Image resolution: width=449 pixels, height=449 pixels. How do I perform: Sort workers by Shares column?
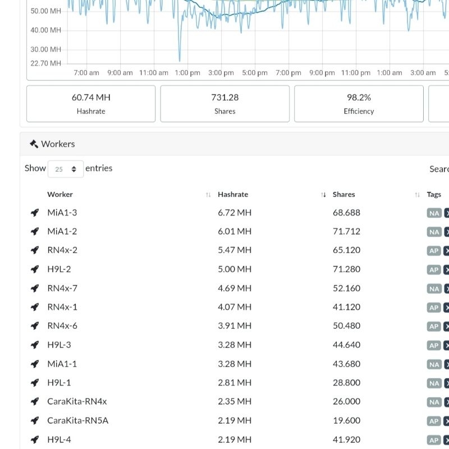[x=343, y=194]
